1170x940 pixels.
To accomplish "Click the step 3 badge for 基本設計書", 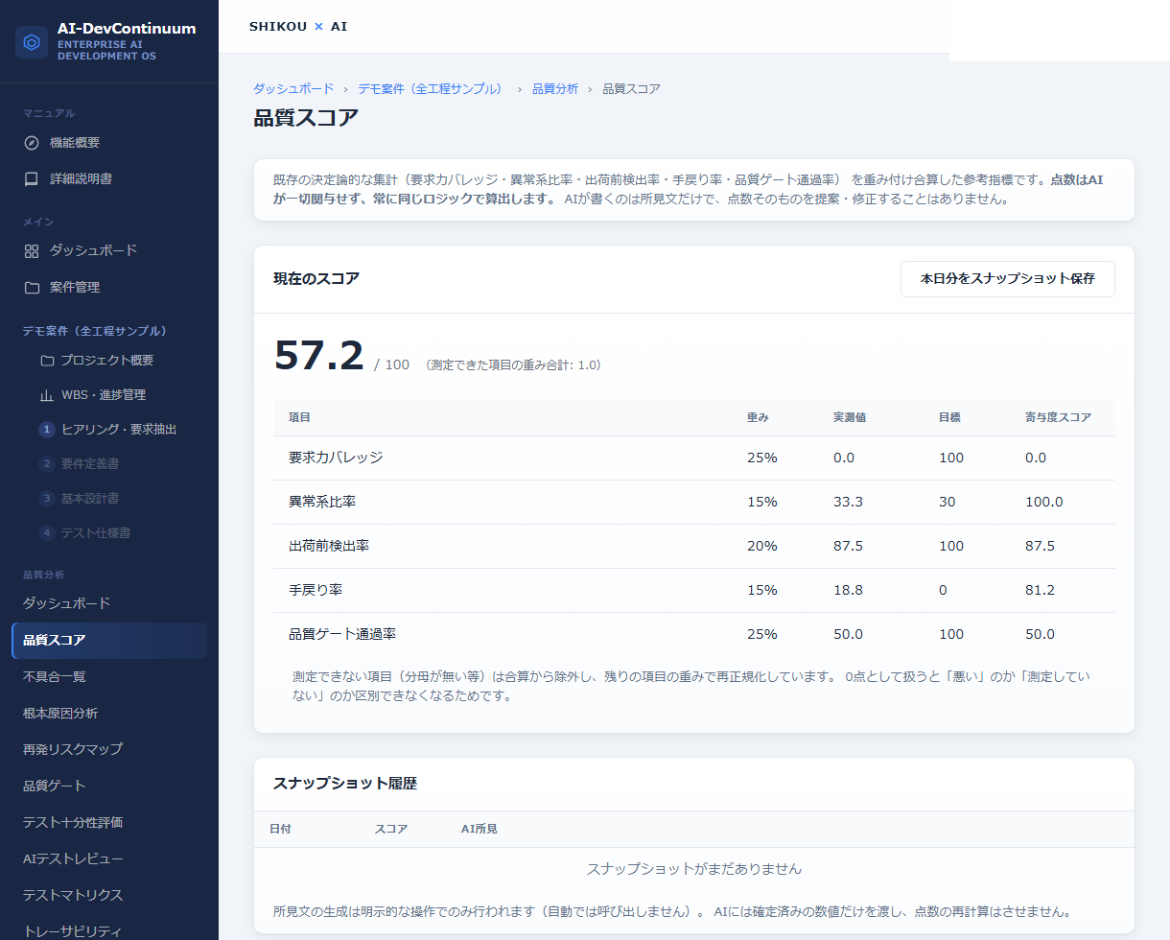I will 47,499.
